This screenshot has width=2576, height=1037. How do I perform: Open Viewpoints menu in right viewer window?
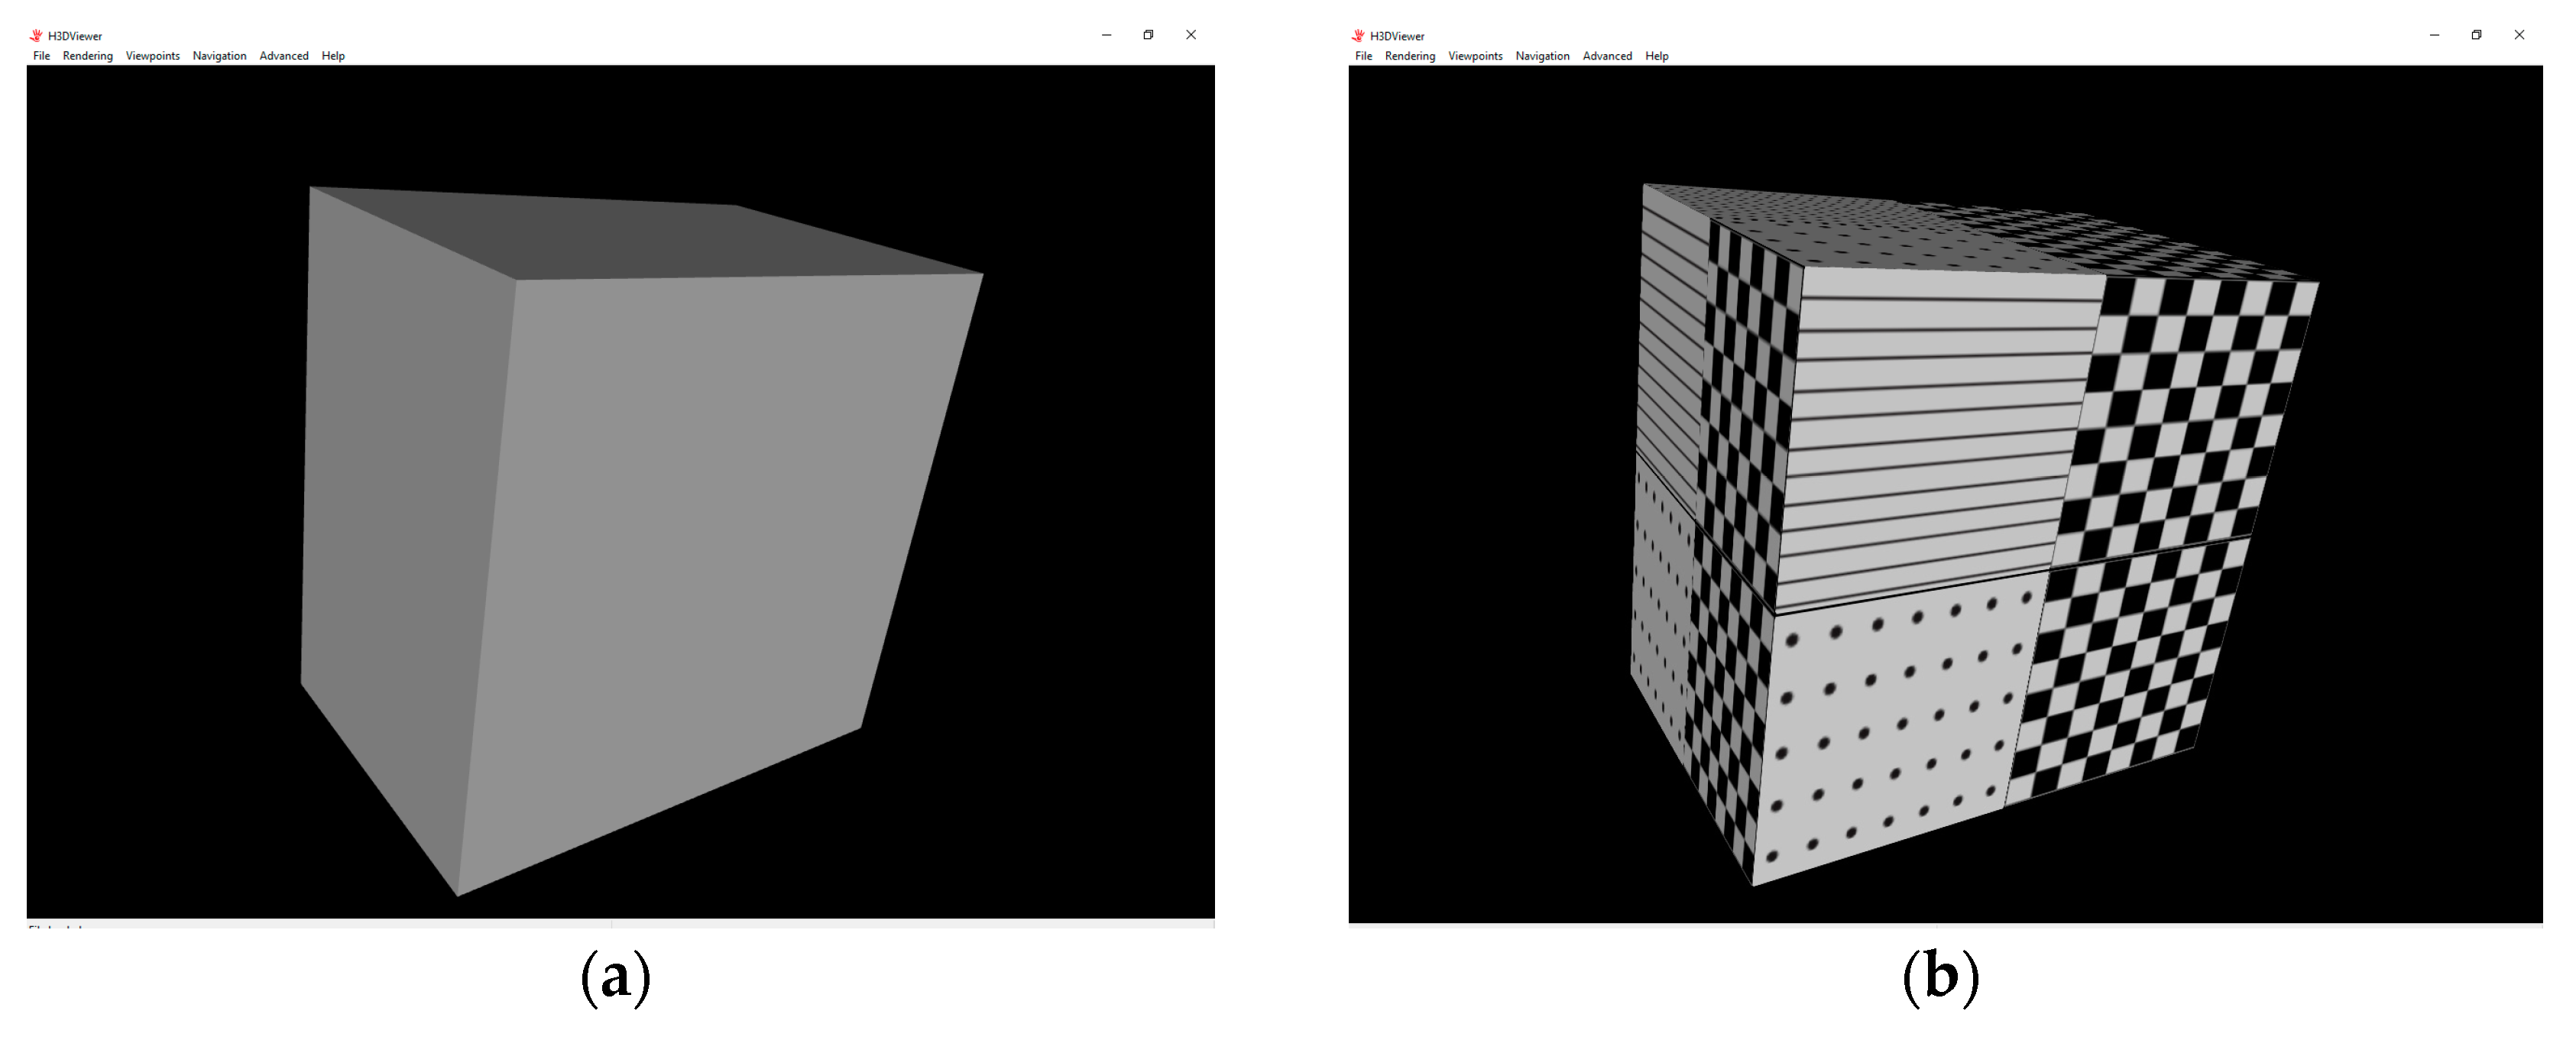click(1475, 56)
